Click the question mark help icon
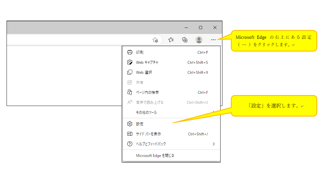The height and width of the screenshot is (171, 326). [130, 144]
